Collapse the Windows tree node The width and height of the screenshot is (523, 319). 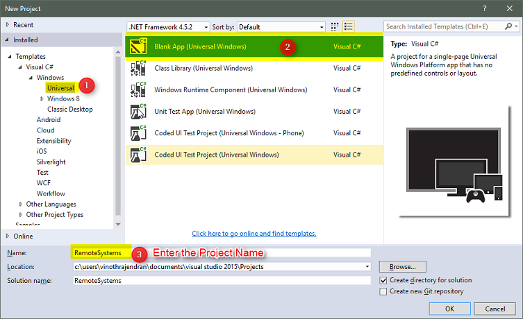31,78
